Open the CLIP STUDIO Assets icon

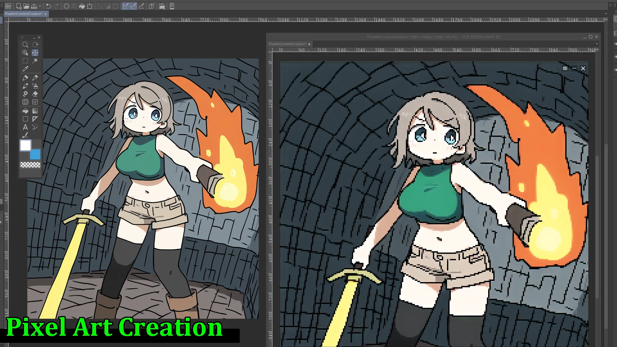(x=162, y=6)
